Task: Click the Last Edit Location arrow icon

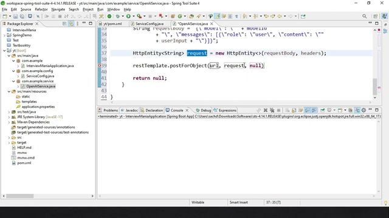Action: tap(266, 16)
